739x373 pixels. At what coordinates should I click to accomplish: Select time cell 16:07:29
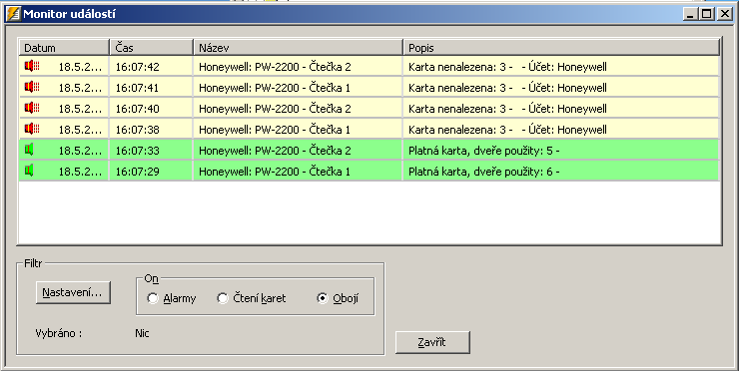(x=138, y=172)
